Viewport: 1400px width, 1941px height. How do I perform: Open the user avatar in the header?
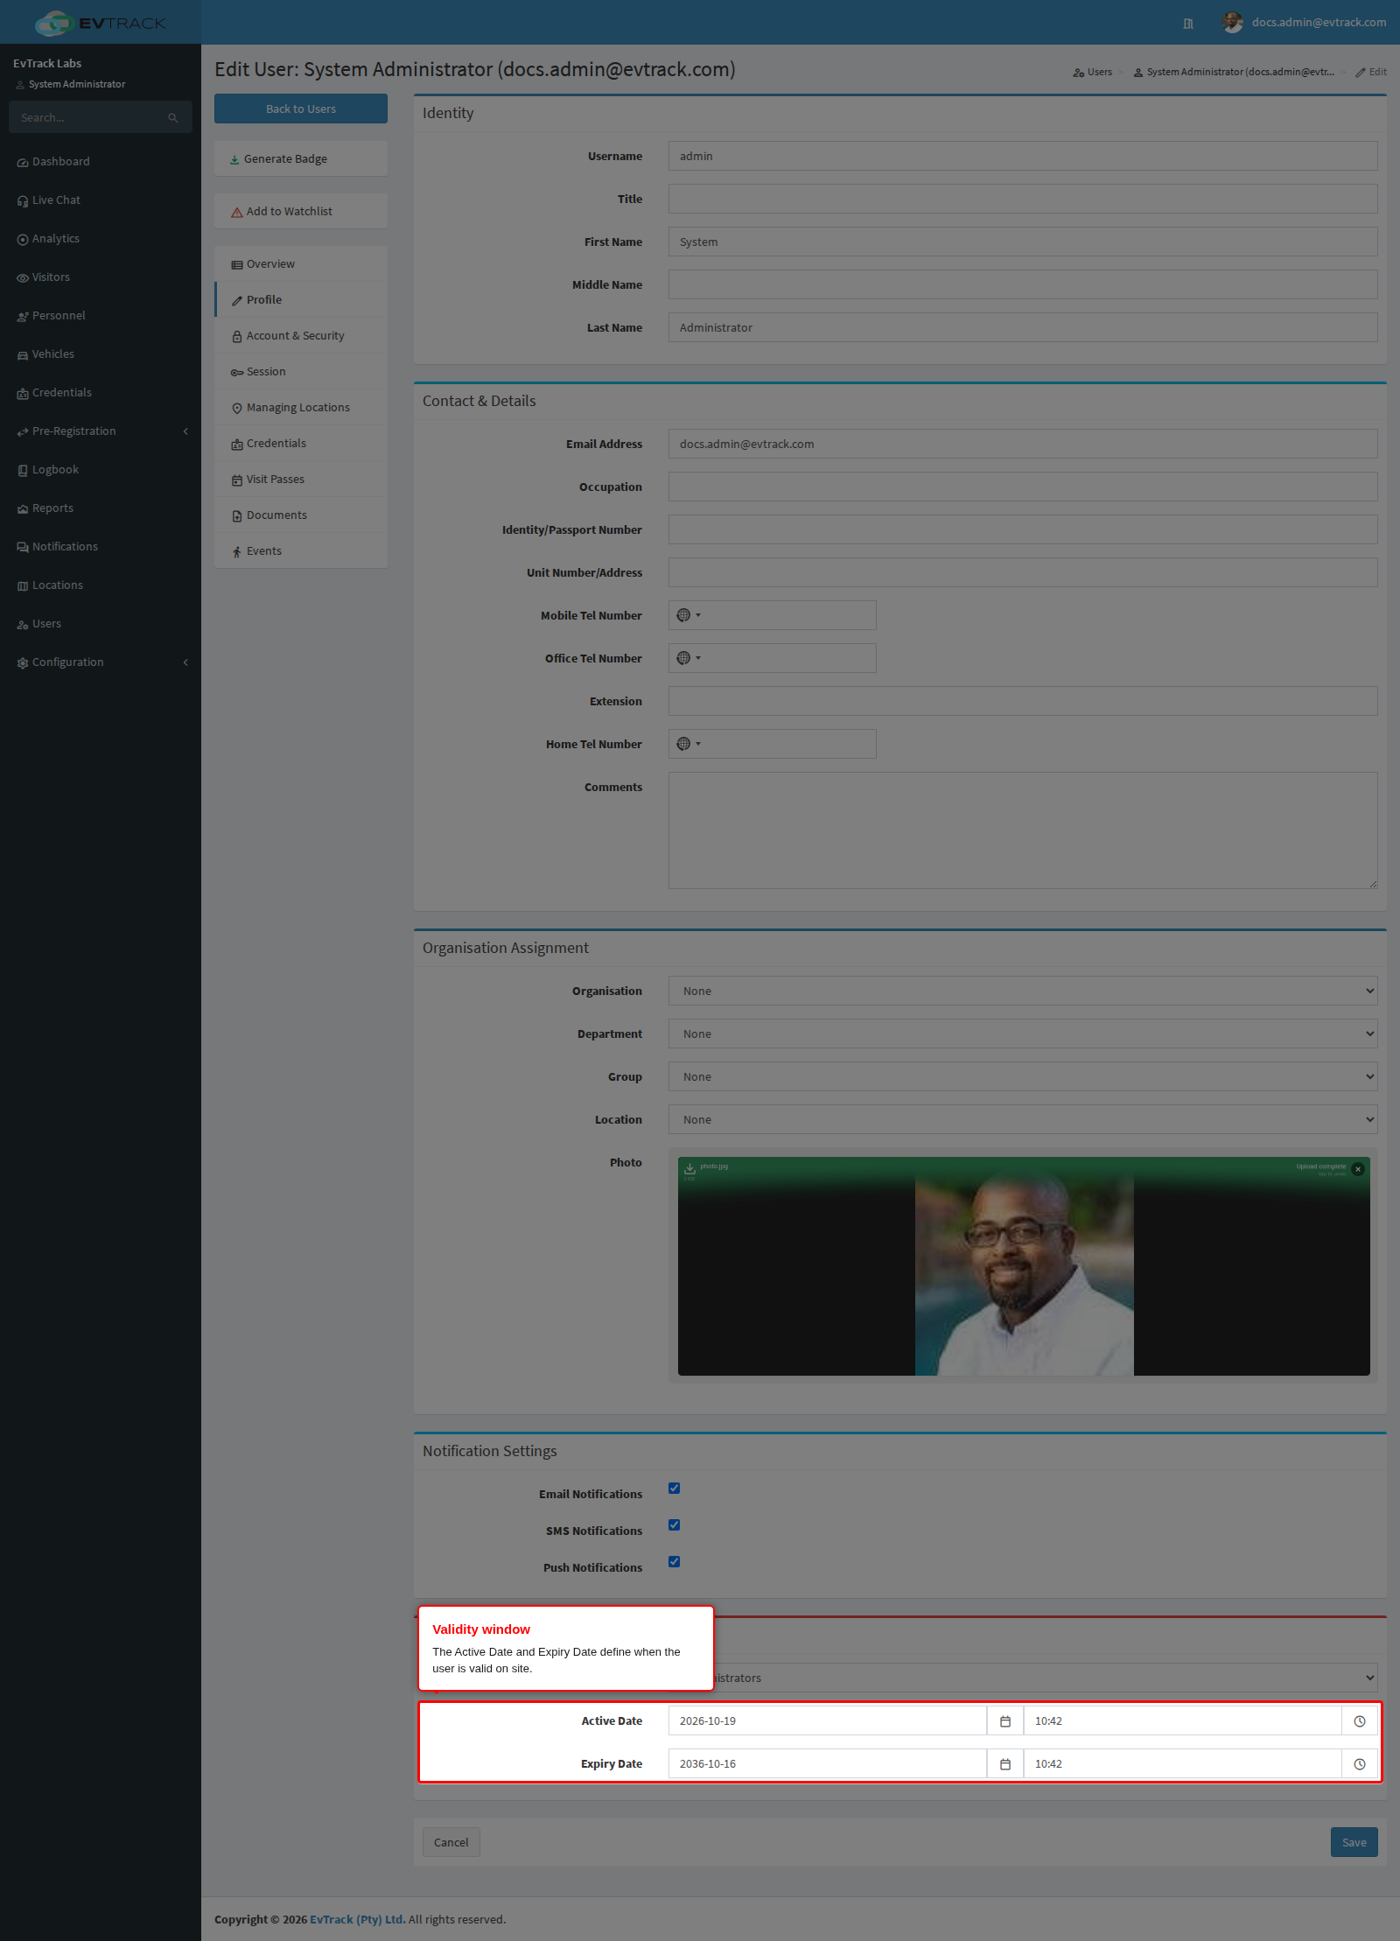pyautogui.click(x=1232, y=23)
